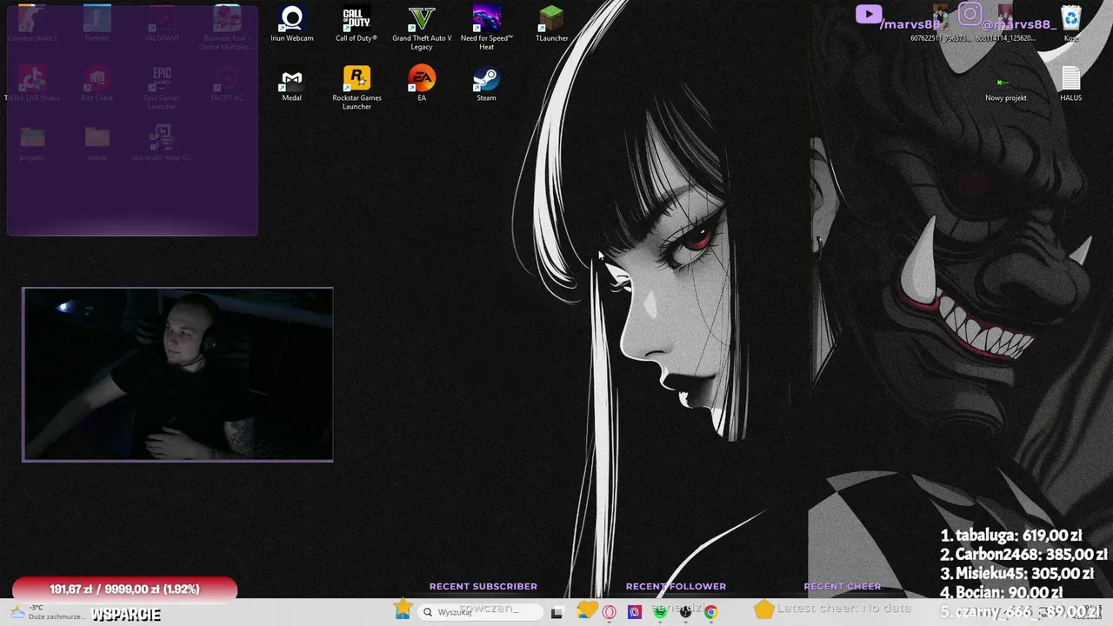Select the Steam desktop shortcut

[x=486, y=84]
